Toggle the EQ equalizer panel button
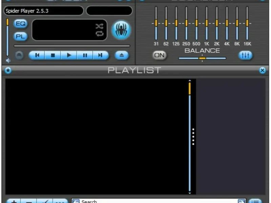 tap(20, 24)
